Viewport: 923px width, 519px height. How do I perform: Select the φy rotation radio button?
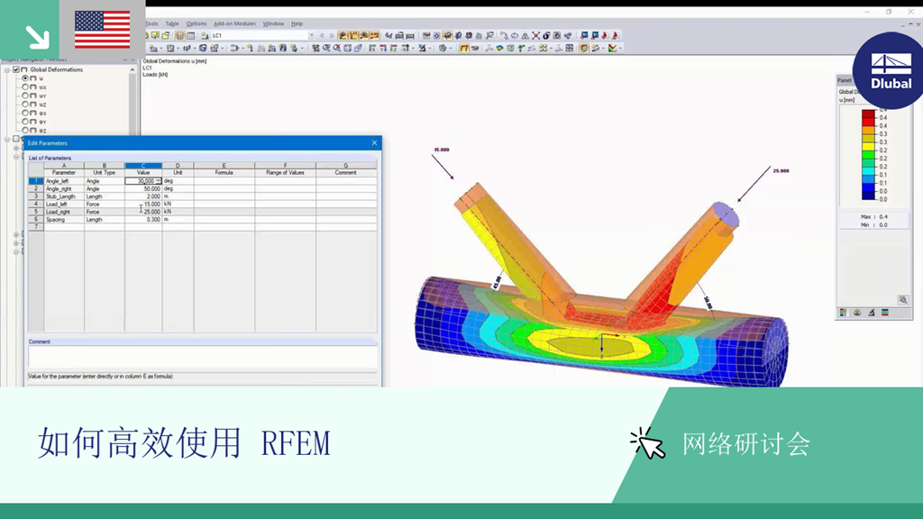point(24,122)
